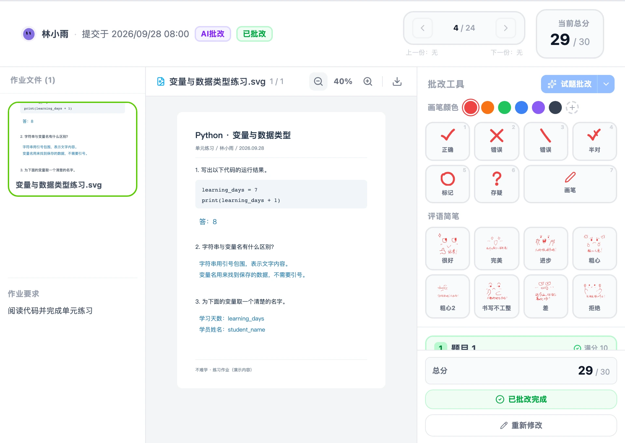Go to the previous submission
Image resolution: width=625 pixels, height=443 pixels.
[x=423, y=28]
